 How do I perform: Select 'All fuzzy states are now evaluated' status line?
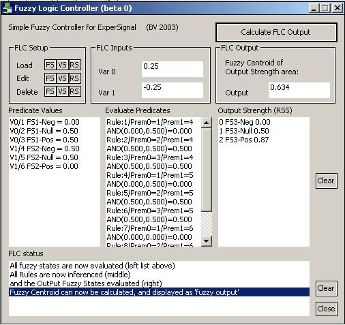point(159,266)
